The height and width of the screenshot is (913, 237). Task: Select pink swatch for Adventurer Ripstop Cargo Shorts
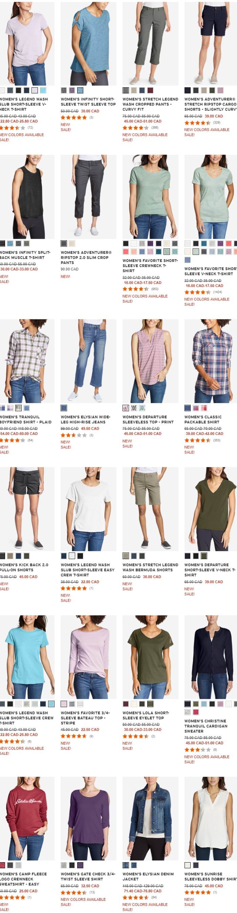pyautogui.click(x=220, y=90)
